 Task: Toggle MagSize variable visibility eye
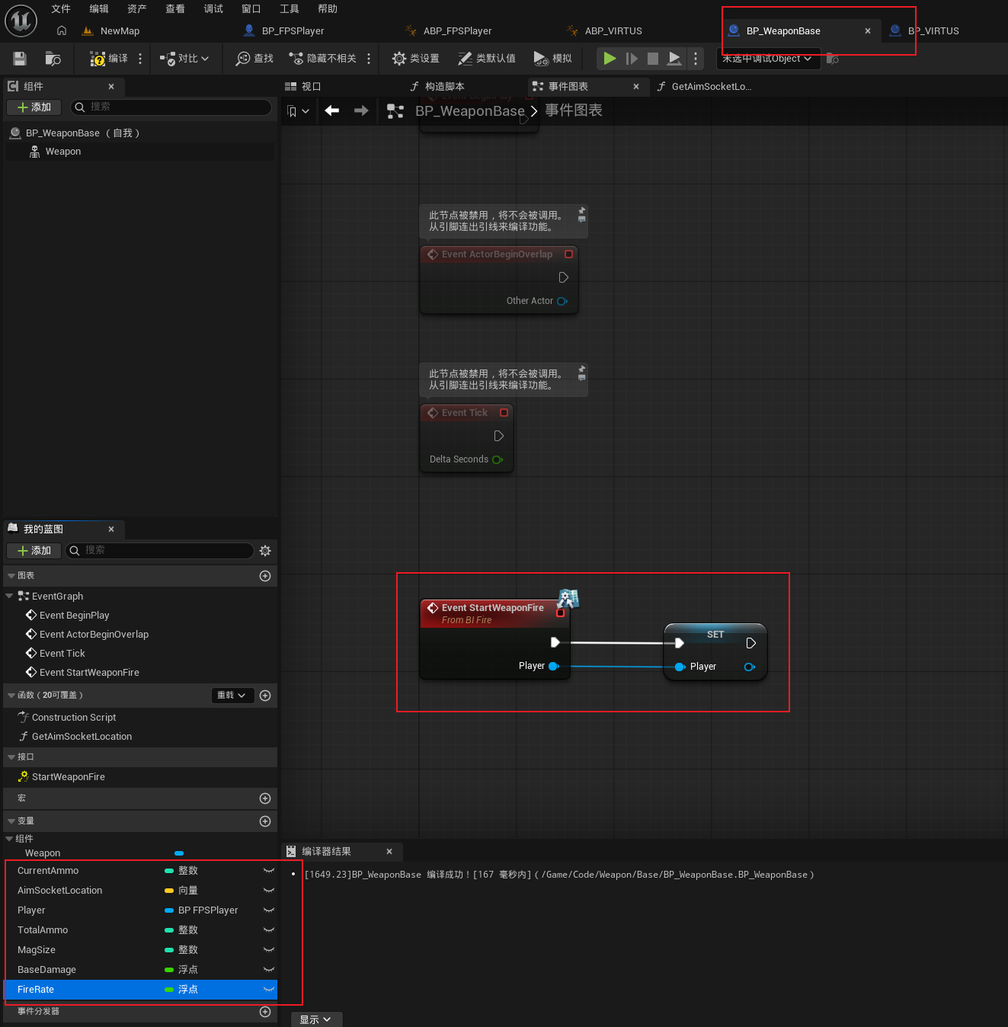tap(269, 950)
